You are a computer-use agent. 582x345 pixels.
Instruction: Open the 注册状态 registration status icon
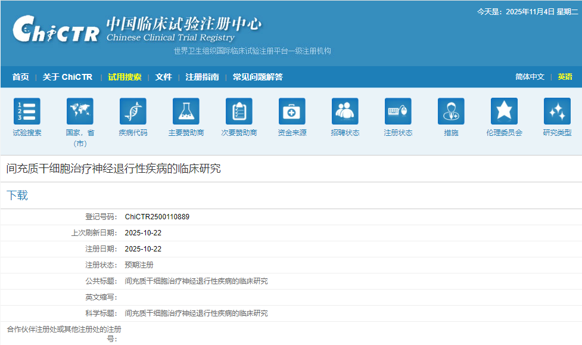(397, 111)
